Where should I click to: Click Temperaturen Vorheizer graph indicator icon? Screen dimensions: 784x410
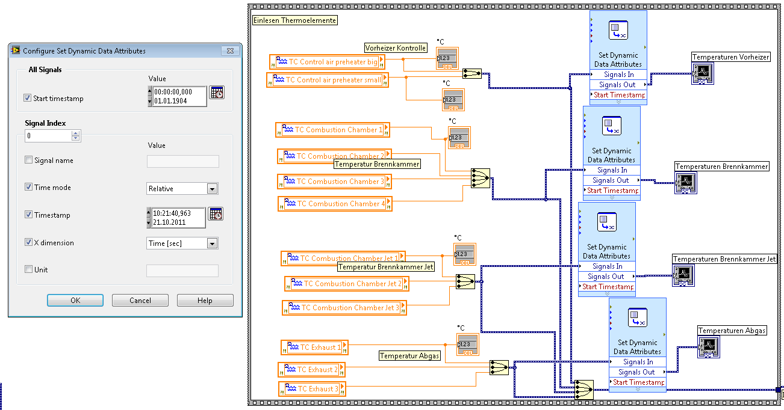(703, 74)
